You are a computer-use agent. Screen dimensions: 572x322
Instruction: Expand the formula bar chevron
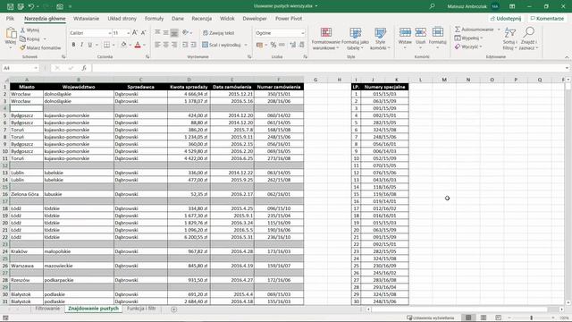pyautogui.click(x=567, y=68)
